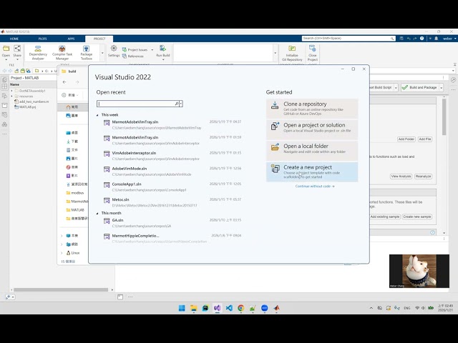Open AdobeVimMode.sln recent solution
The image size is (458, 343).
172,171
